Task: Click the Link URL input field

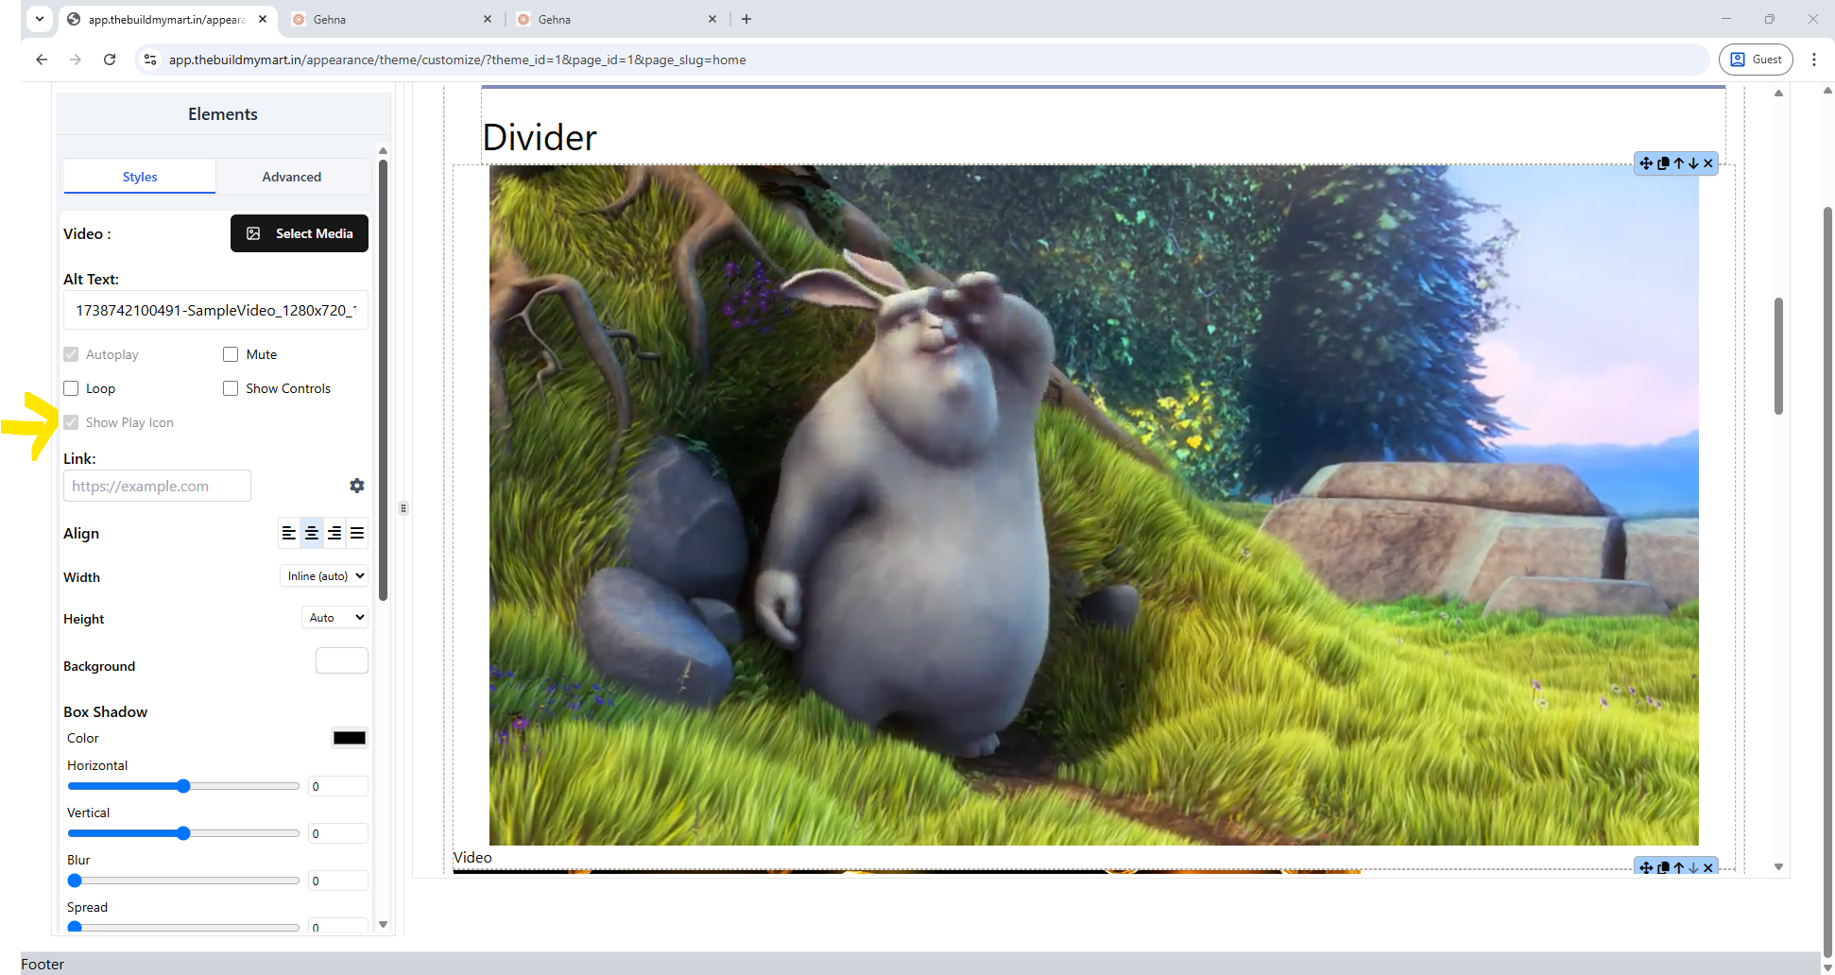Action: 157,486
